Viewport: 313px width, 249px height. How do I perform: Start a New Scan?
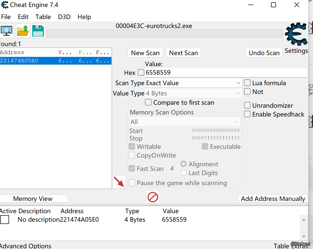145,53
